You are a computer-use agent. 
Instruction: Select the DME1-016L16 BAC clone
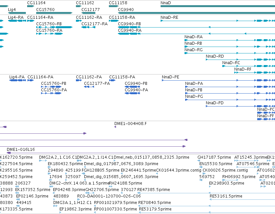click(141, 153)
